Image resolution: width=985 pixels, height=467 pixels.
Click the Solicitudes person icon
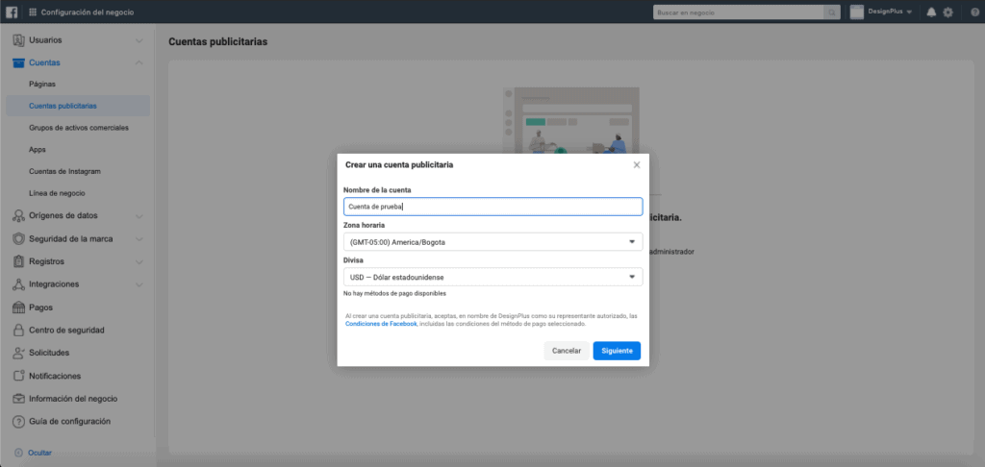pyautogui.click(x=19, y=353)
